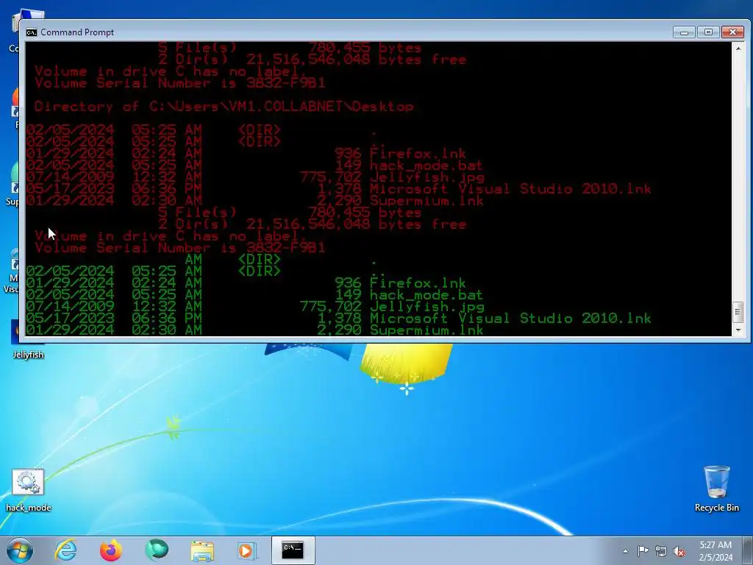Screen dimensions: 753x565
Task: Launch Windows Media Player from taskbar
Action: pos(247,550)
